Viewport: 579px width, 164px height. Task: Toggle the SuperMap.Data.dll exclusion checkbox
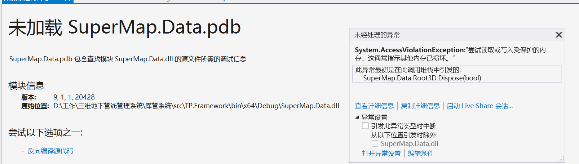pos(375,143)
